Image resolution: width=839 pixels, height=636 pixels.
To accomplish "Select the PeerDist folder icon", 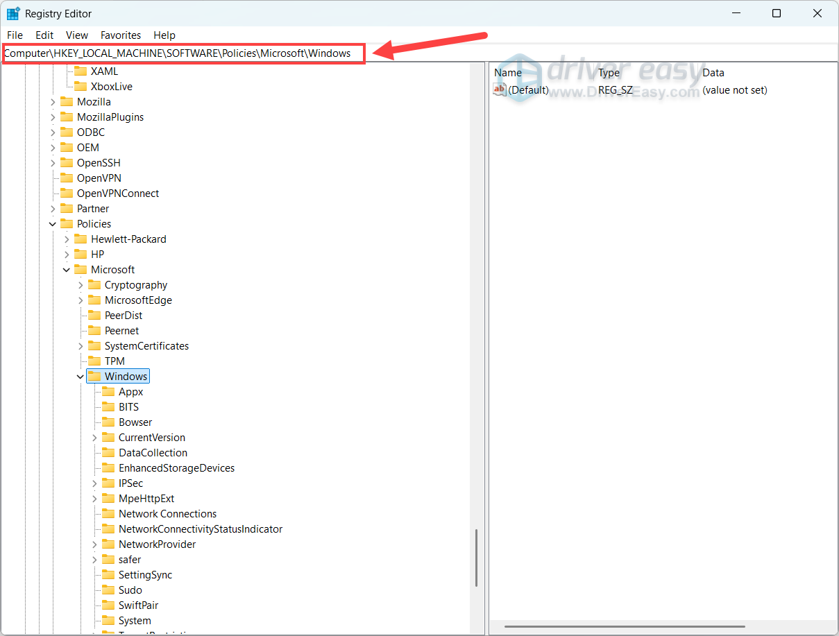I will coord(94,315).
